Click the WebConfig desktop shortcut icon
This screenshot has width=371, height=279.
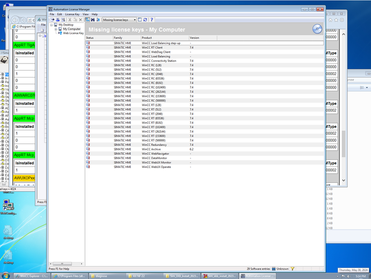click(x=8, y=205)
